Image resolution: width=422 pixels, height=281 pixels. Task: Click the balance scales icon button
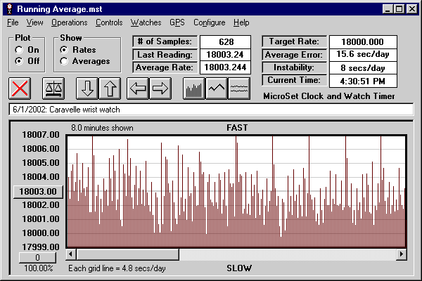pos(53,89)
